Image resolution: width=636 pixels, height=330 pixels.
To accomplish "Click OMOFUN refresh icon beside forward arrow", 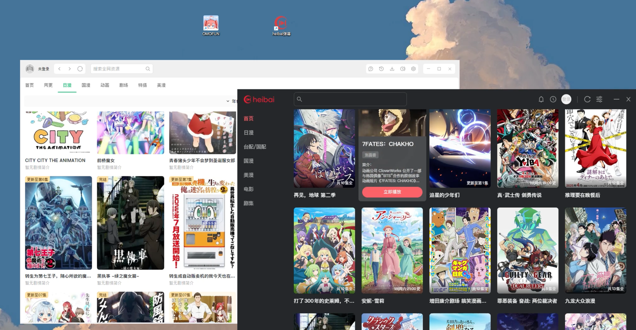I will point(80,69).
